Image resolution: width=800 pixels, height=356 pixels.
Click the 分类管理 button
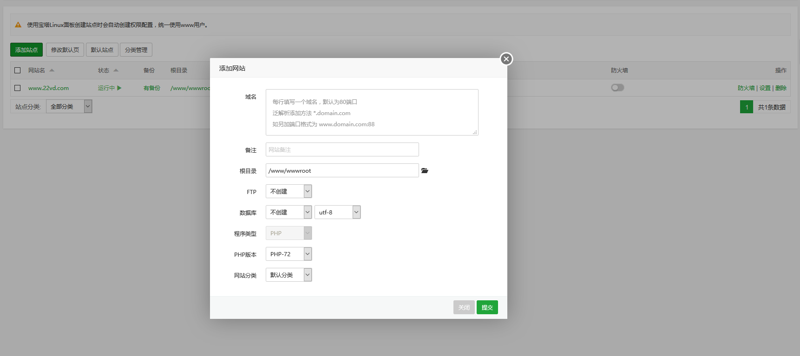coord(136,50)
